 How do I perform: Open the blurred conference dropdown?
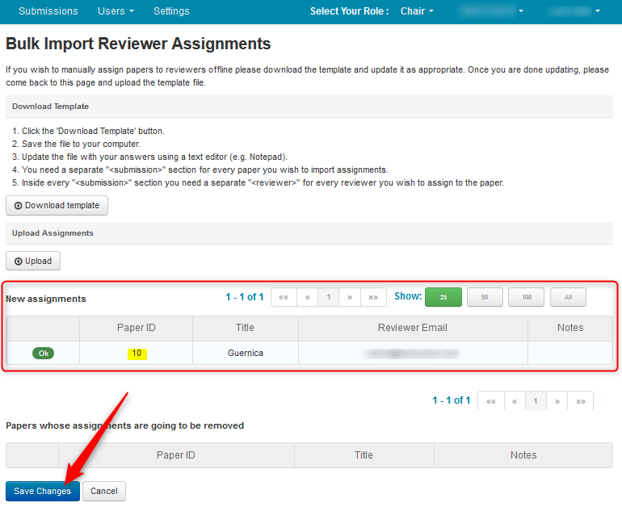pos(491,11)
